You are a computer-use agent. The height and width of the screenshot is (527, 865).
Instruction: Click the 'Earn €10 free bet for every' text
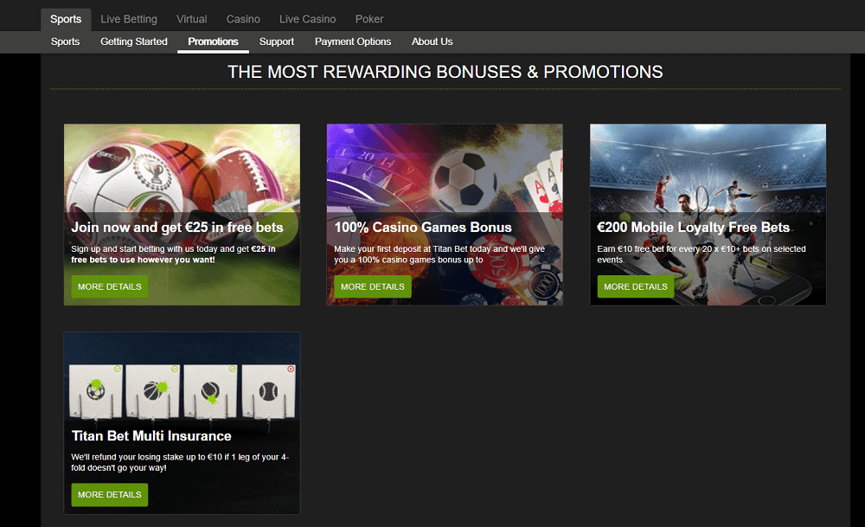tap(702, 254)
